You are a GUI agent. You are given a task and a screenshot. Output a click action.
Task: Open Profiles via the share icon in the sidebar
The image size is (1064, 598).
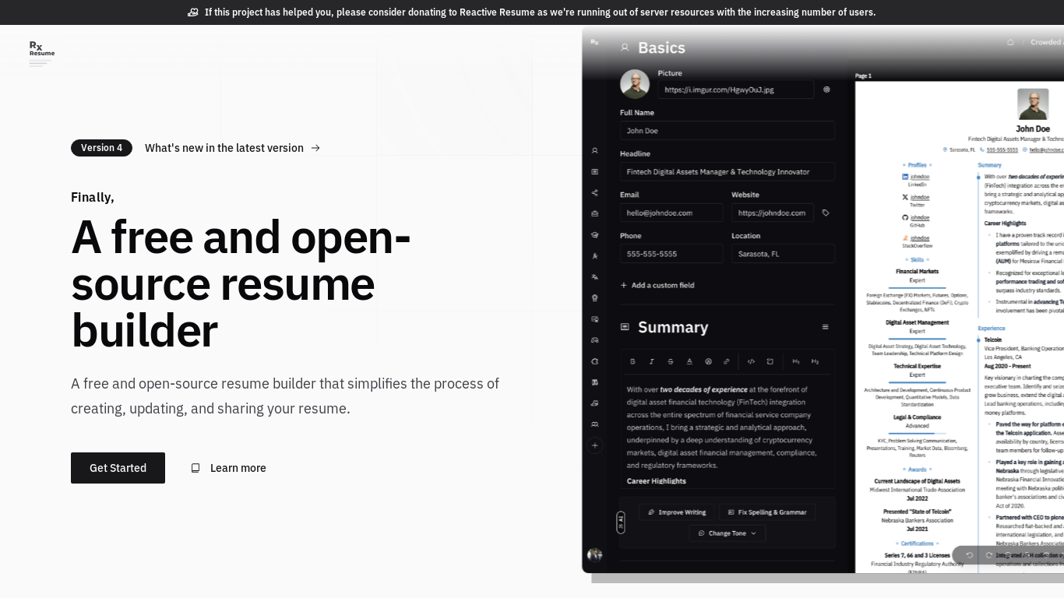click(594, 192)
